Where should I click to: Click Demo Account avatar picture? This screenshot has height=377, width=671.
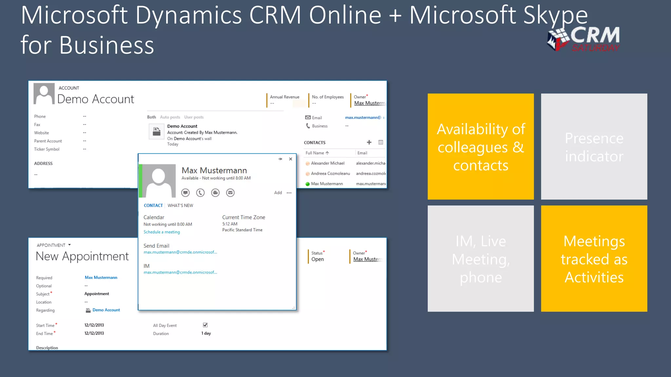[44, 94]
